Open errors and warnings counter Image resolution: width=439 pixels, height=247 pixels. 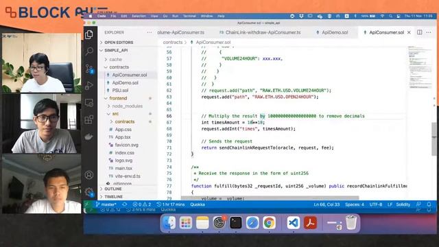point(142,204)
